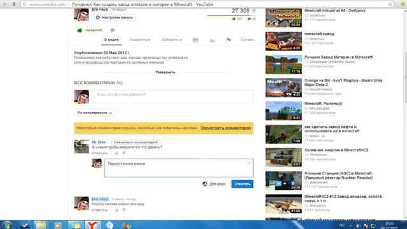Click 'Ответить' under pro vsyo comment
The image size is (407, 229).
[x=99, y=210]
